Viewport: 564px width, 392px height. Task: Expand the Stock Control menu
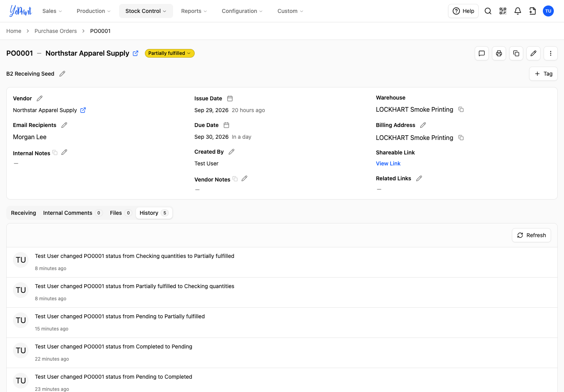point(146,11)
